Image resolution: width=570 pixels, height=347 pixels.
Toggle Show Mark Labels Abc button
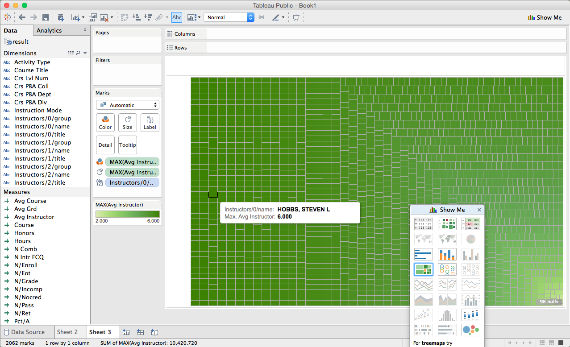click(177, 17)
